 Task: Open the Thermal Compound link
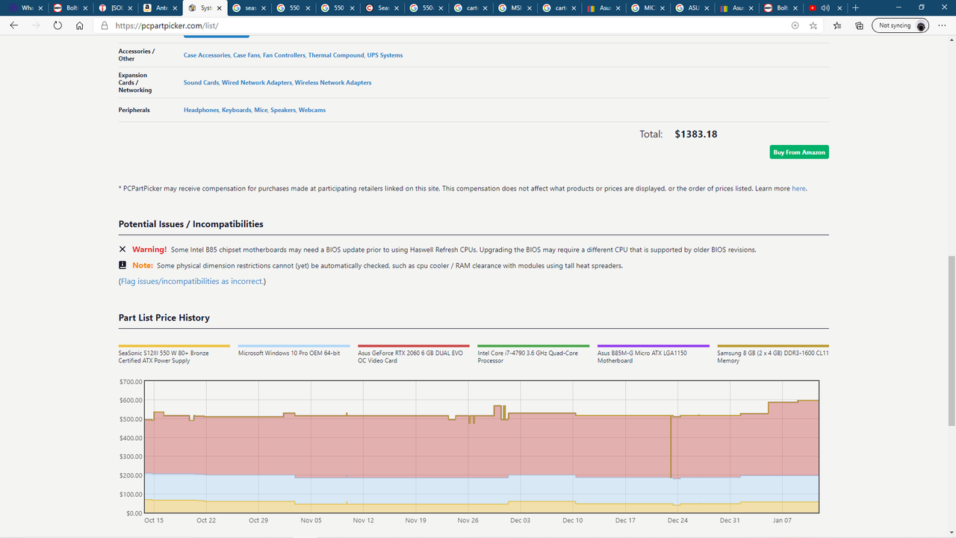336,55
